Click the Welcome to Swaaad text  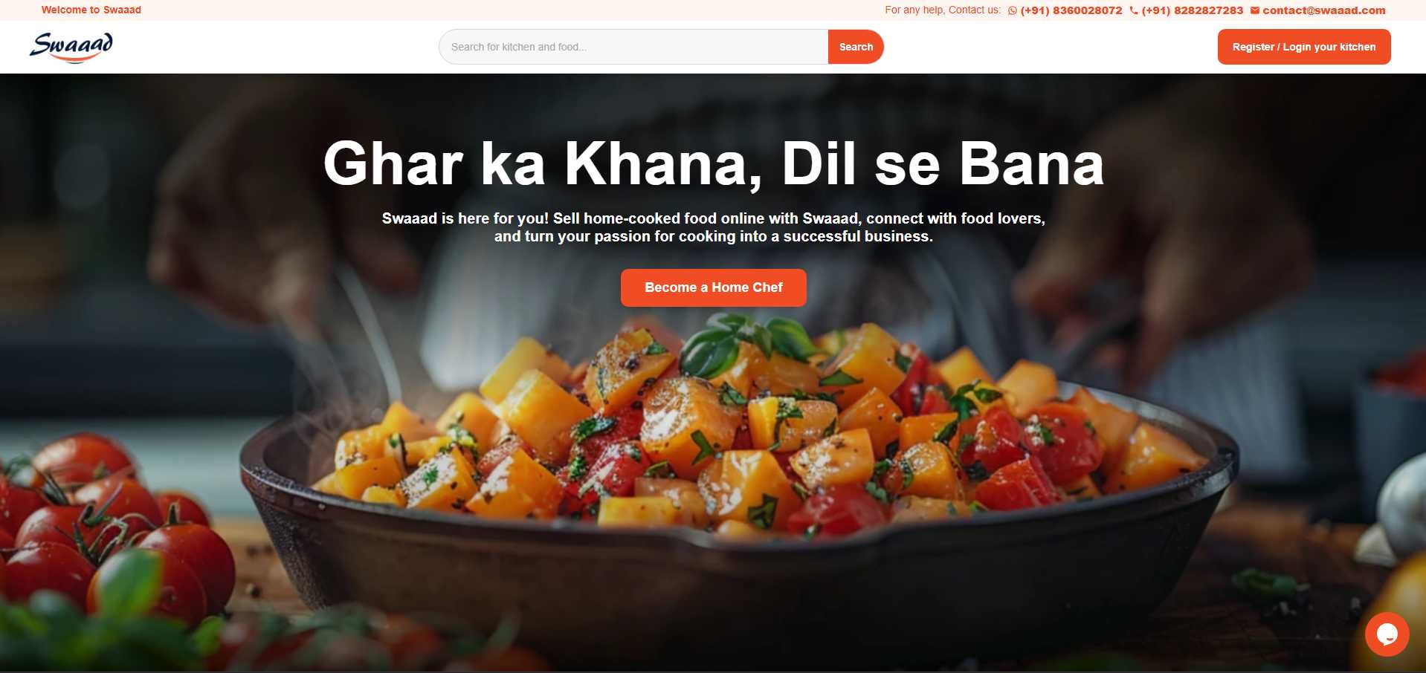(91, 10)
